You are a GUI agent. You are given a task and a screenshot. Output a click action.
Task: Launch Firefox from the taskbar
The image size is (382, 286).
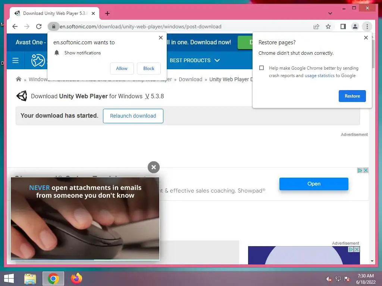point(76,279)
